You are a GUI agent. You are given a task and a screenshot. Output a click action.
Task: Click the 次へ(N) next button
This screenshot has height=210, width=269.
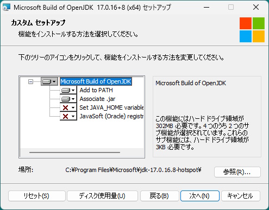tap(200, 196)
